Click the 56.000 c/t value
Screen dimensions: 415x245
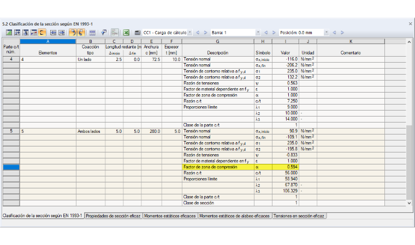(285, 173)
